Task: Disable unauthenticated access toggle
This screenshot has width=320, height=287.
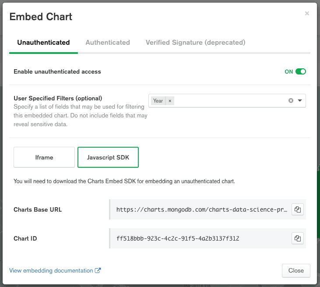Action: coord(300,71)
